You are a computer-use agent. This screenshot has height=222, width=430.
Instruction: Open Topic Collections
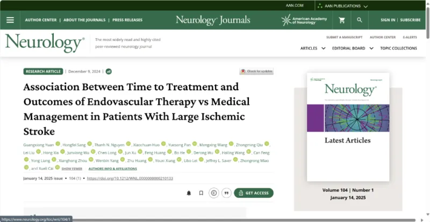[398, 48]
